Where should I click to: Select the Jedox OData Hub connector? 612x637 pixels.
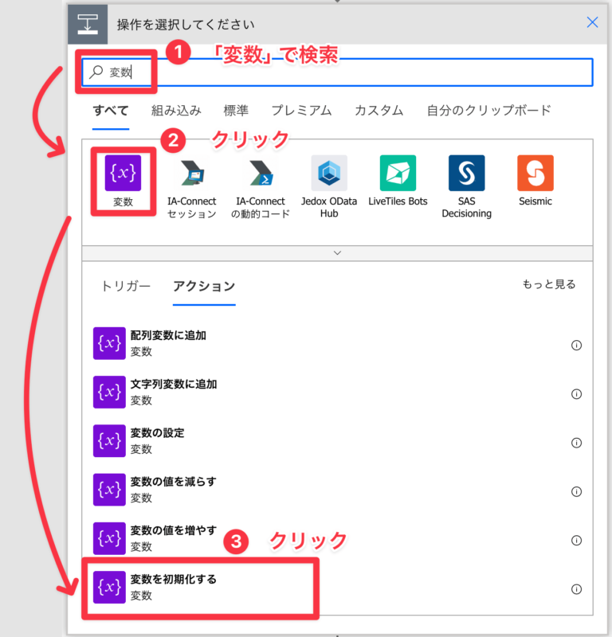point(329,174)
